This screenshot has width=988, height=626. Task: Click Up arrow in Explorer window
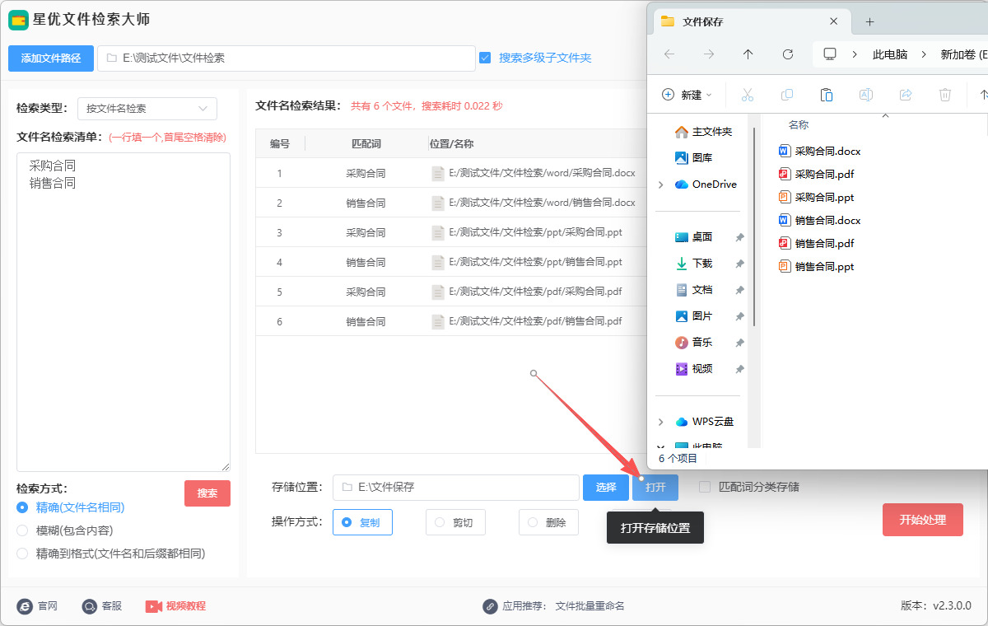[x=748, y=54]
